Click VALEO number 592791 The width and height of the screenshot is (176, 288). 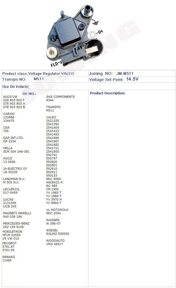52,155
